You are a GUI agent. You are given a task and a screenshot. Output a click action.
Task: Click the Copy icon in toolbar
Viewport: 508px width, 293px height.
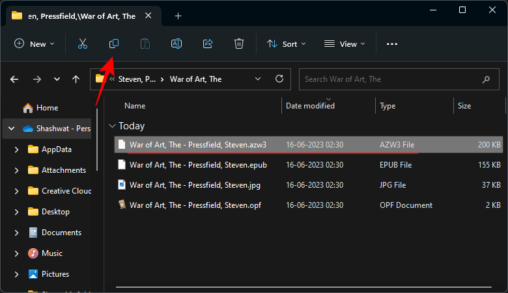coord(113,44)
